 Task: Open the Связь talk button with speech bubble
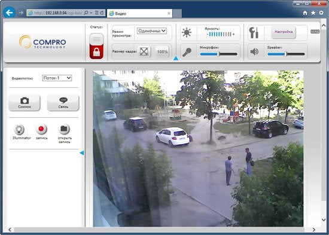click(x=63, y=103)
